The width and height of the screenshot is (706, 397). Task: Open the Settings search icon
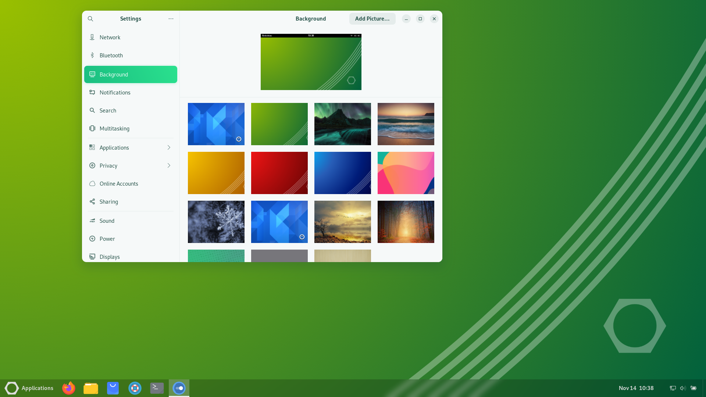[90, 19]
